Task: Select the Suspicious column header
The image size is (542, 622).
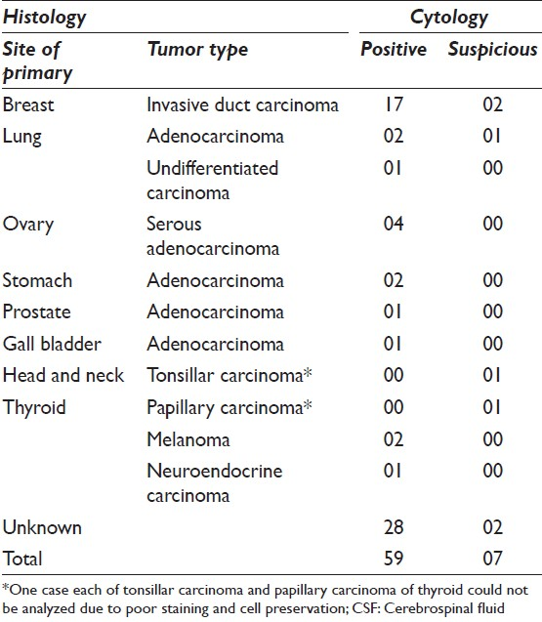Action: coord(492,50)
